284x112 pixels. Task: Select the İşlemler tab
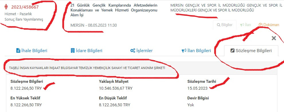pos(142,51)
